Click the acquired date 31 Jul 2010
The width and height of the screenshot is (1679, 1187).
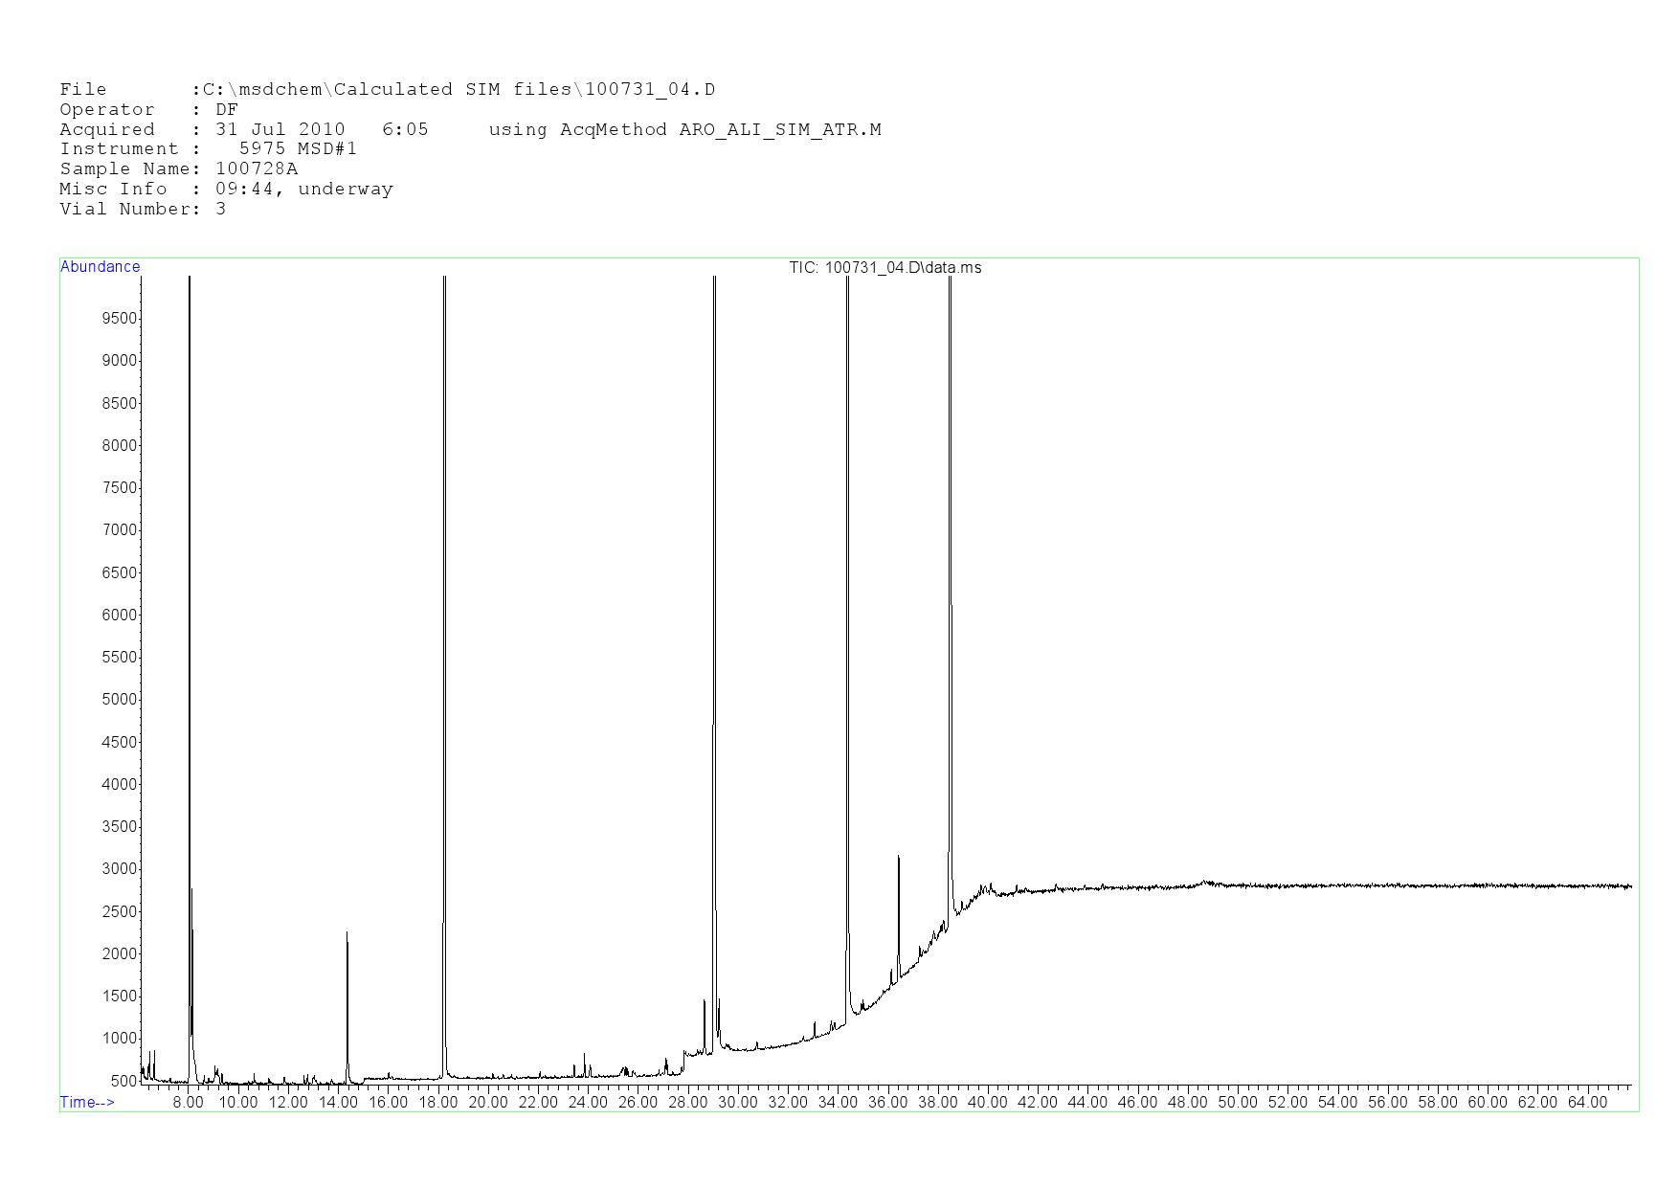pos(280,130)
